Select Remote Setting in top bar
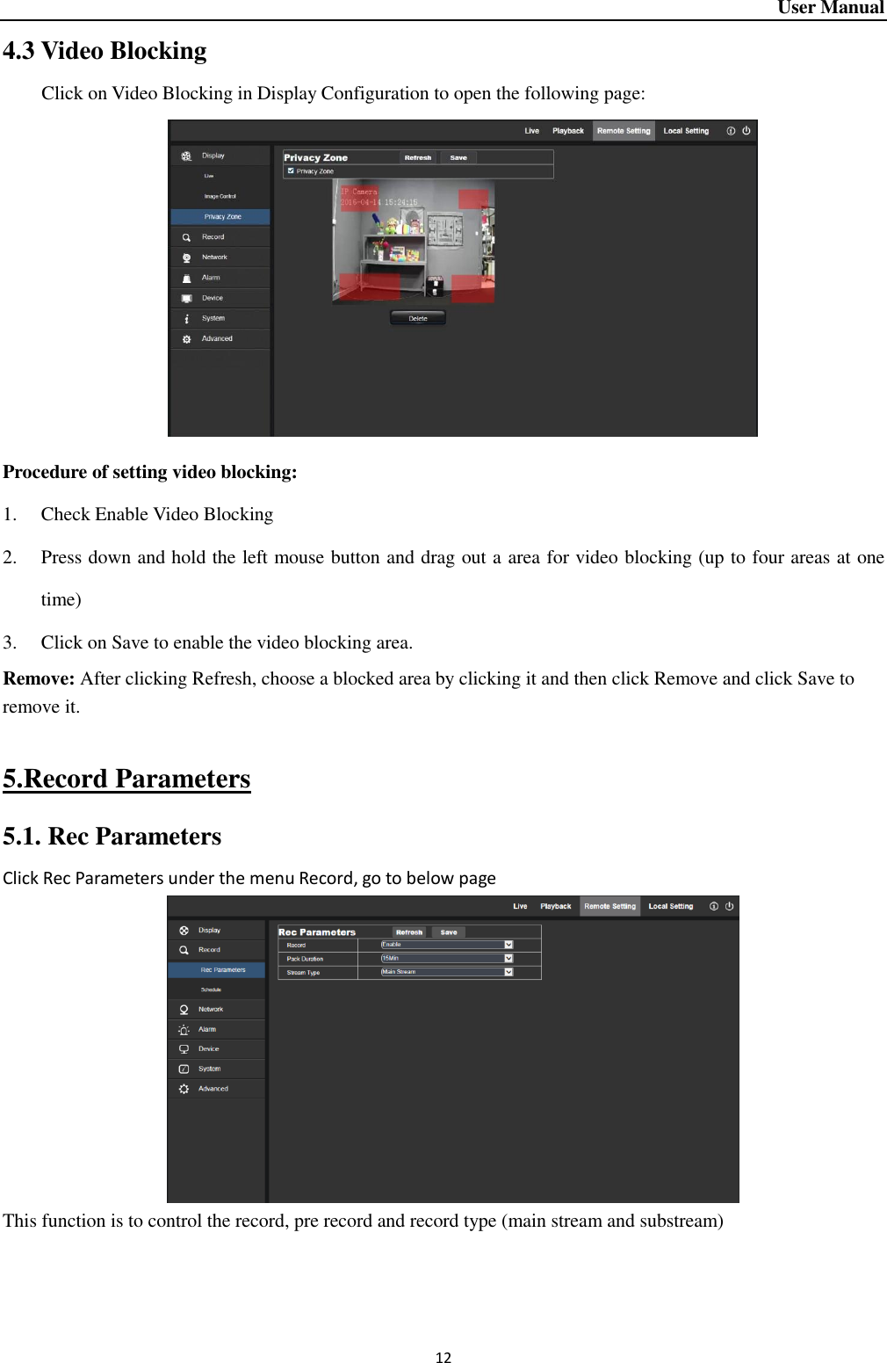The height and width of the screenshot is (1363, 887). pos(624,130)
